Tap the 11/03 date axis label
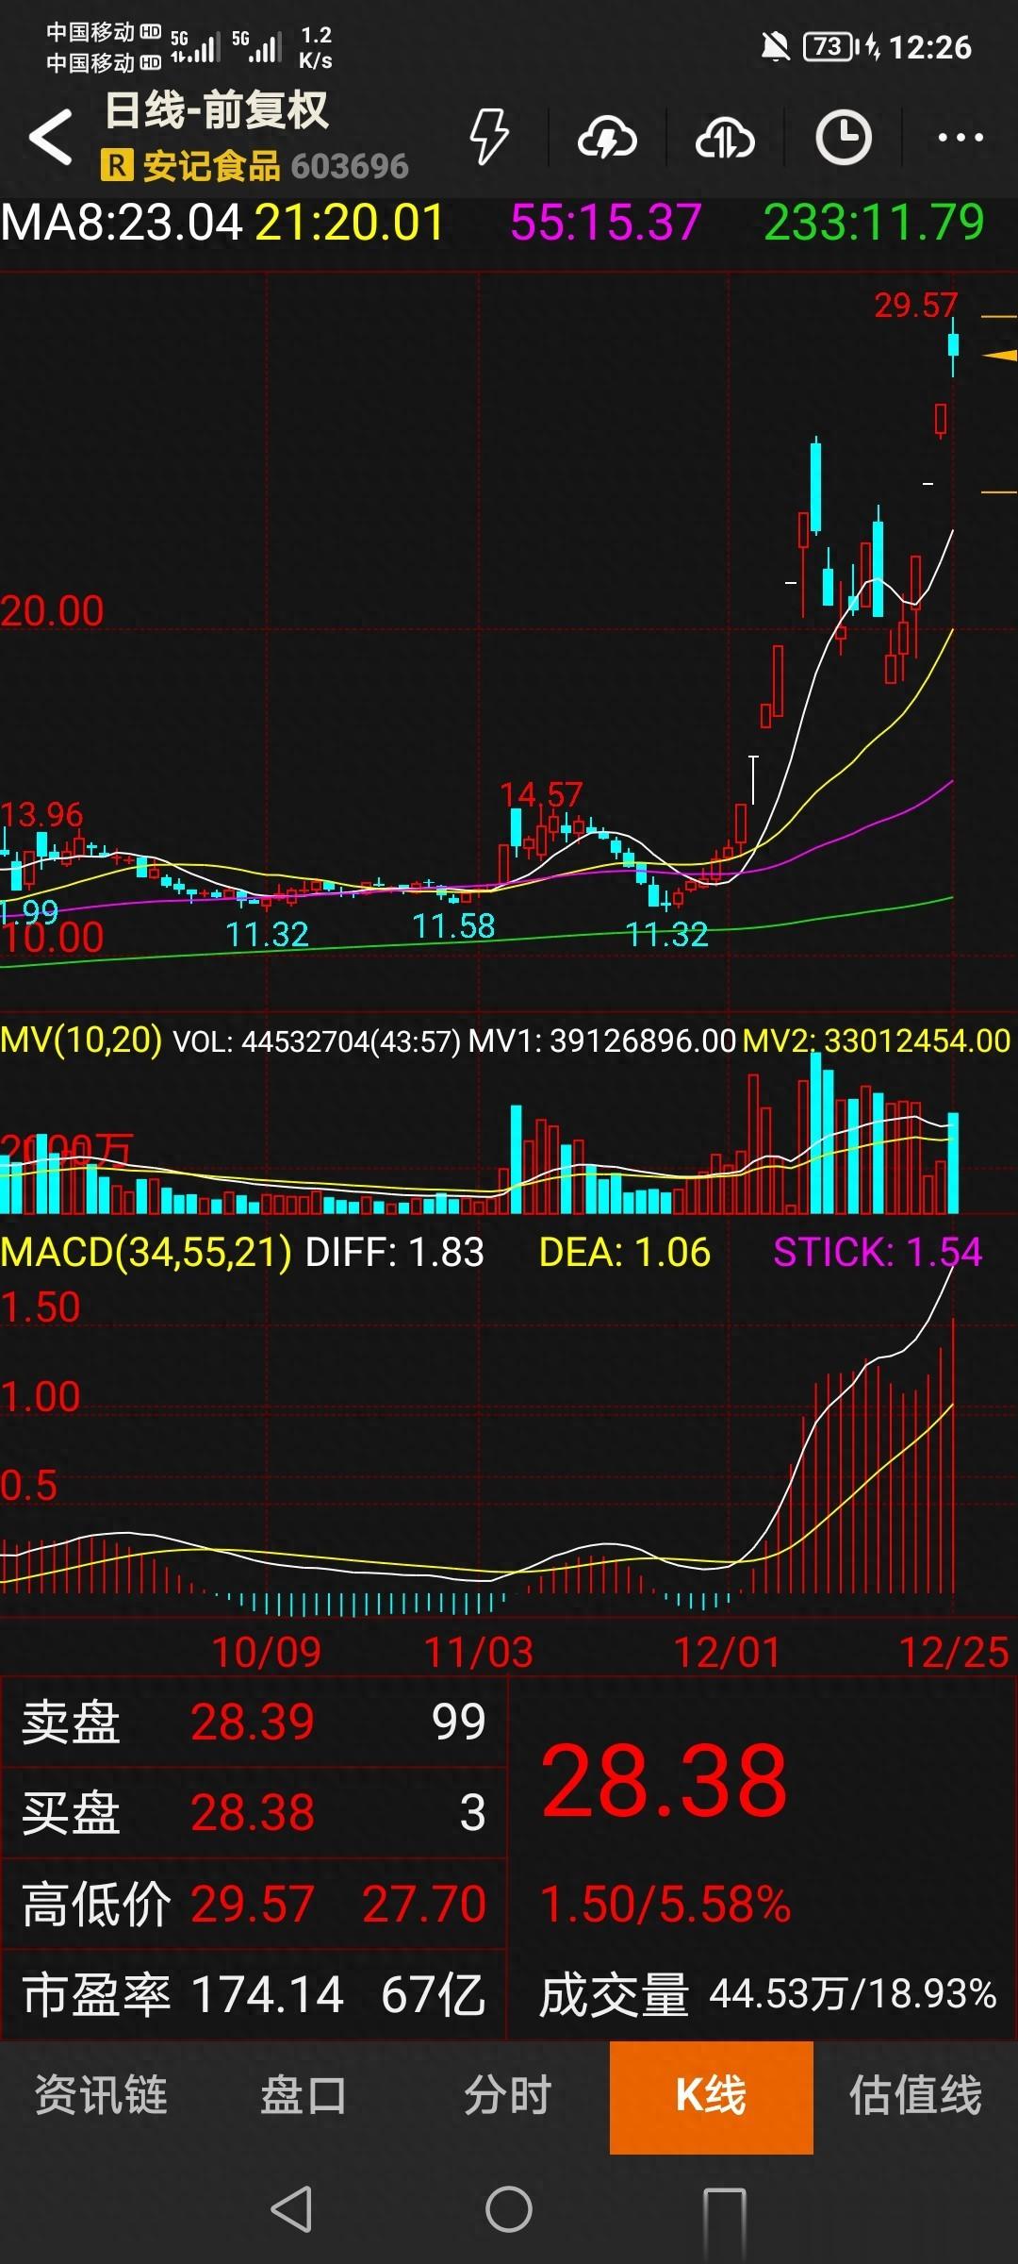 (479, 1652)
